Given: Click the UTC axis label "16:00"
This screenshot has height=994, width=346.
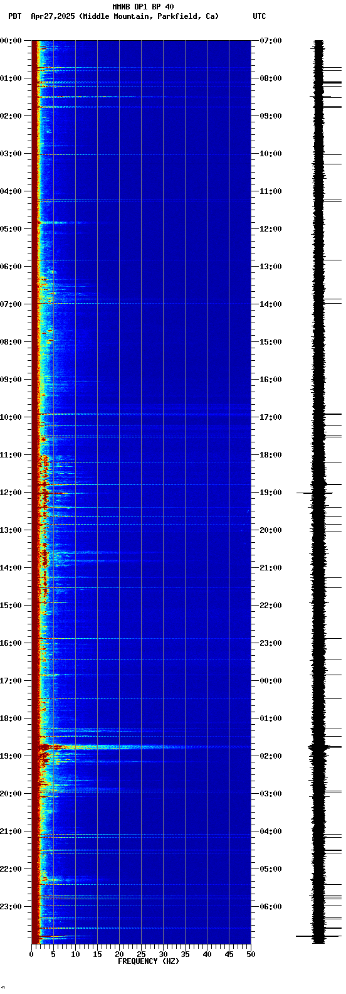Looking at the screenshot, I should point(271,380).
